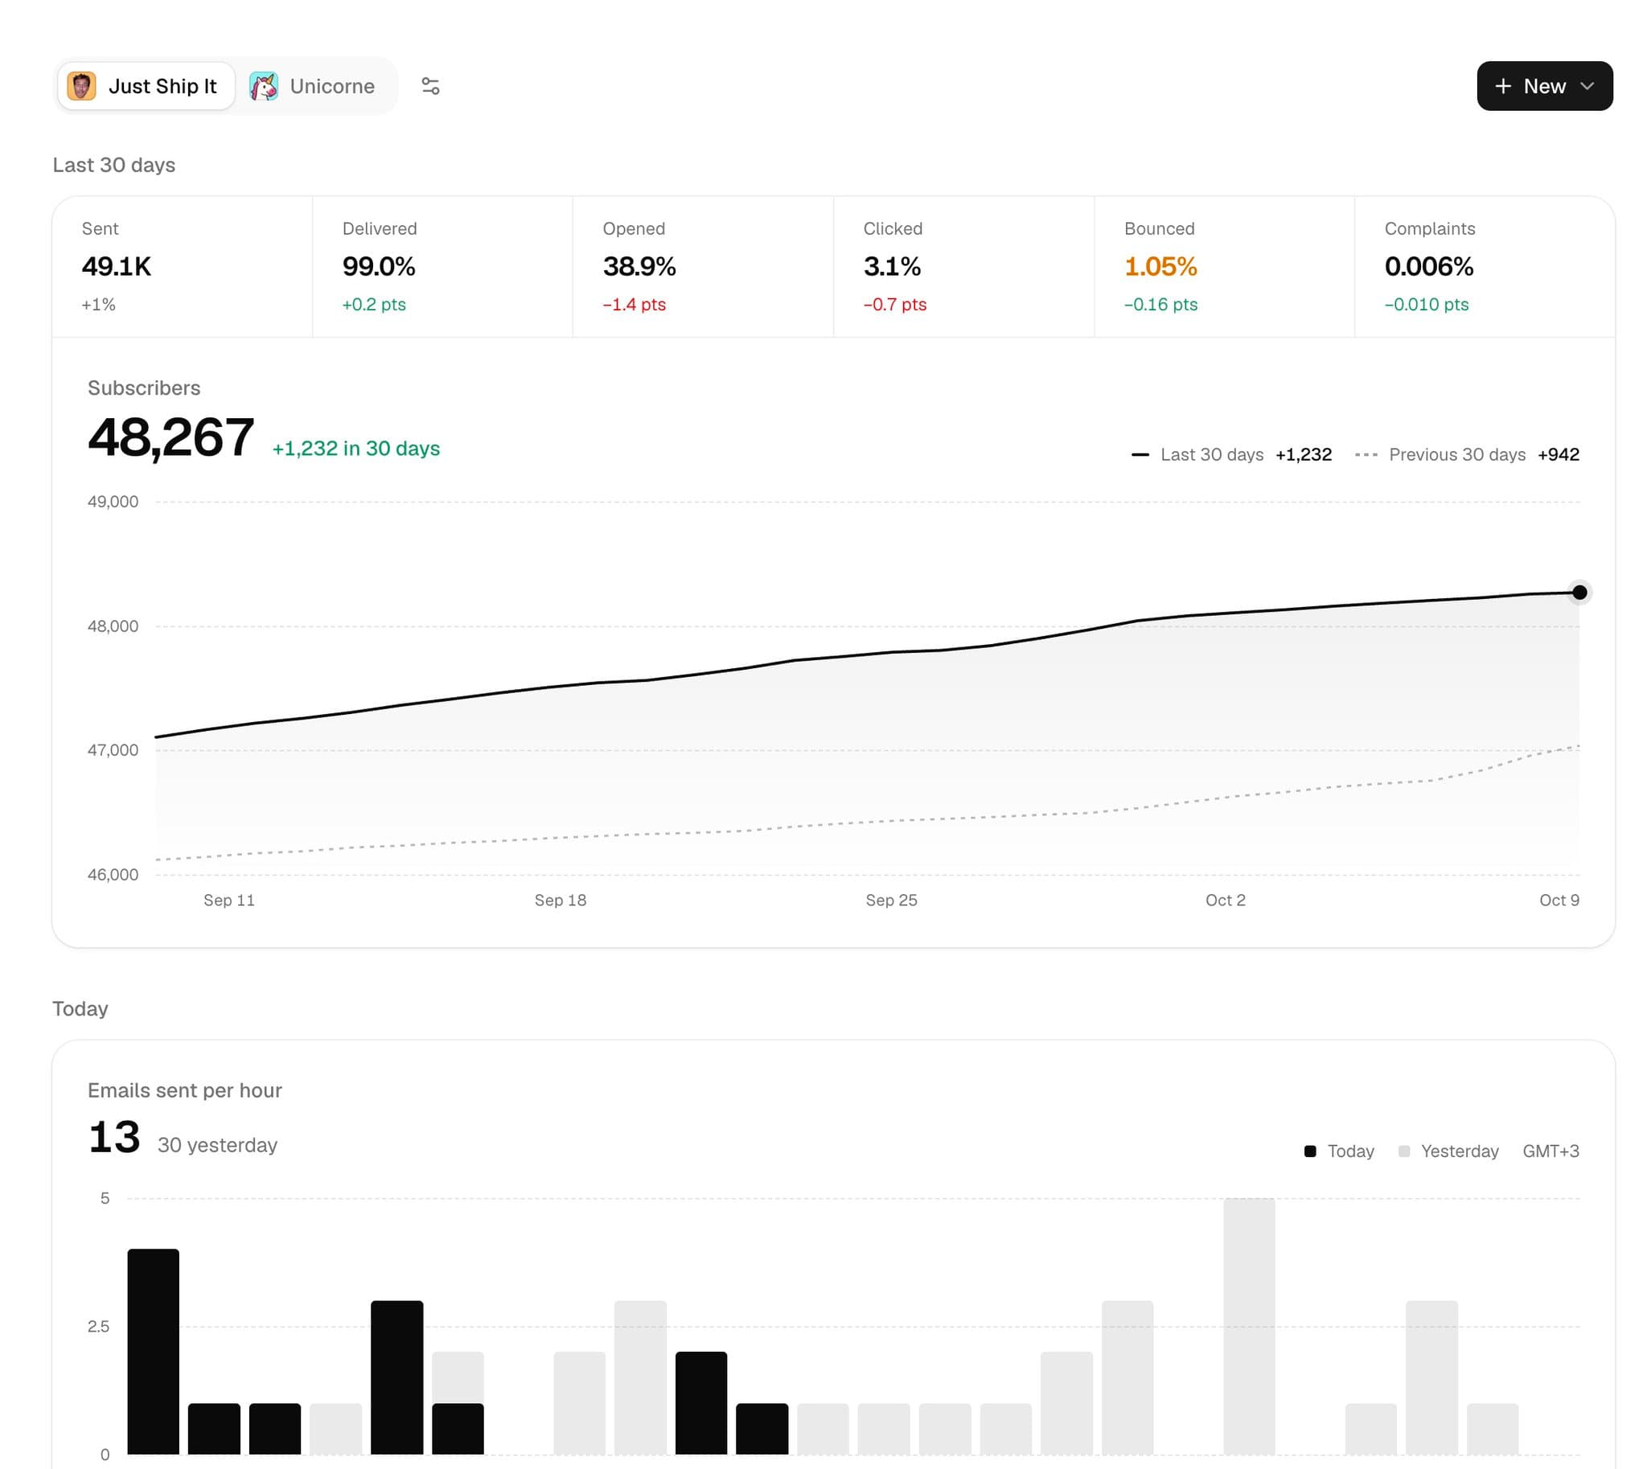Toggle the Previous 30 days legend entry

[x=1466, y=454]
